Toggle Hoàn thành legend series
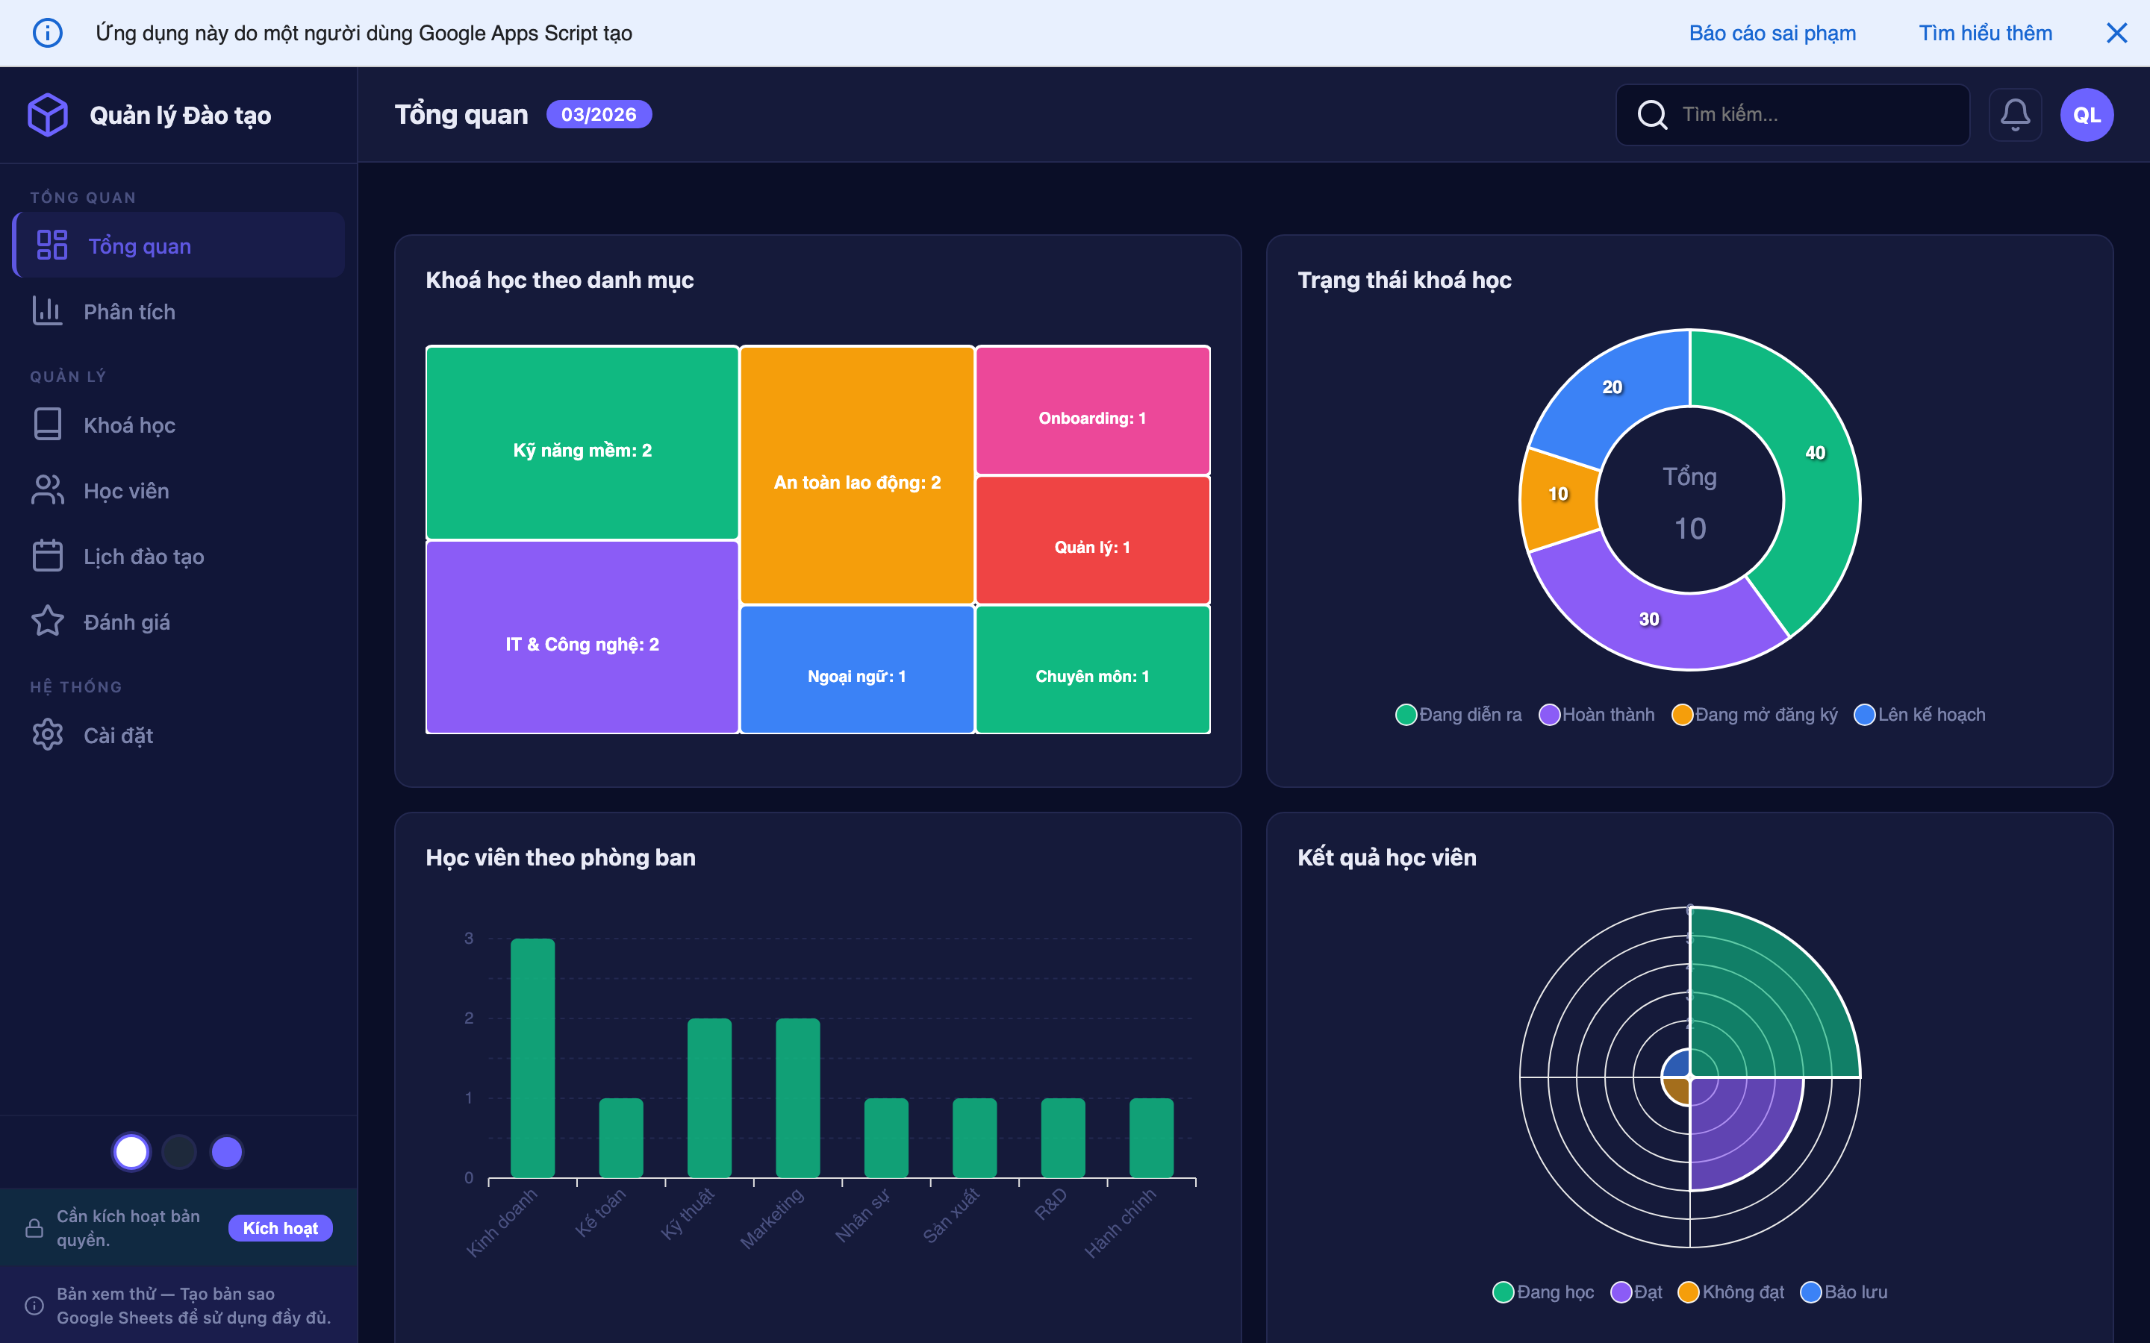The image size is (2150, 1343). click(1597, 715)
